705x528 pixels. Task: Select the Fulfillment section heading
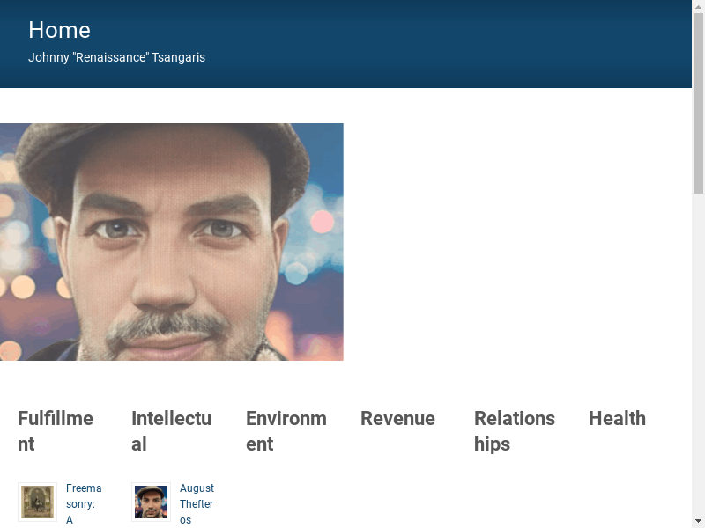click(x=56, y=430)
